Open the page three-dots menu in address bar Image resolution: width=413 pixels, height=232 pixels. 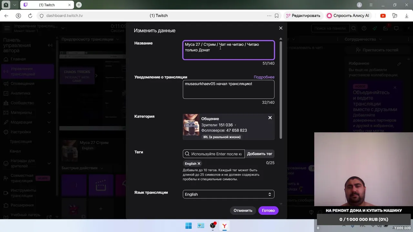tap(269, 15)
